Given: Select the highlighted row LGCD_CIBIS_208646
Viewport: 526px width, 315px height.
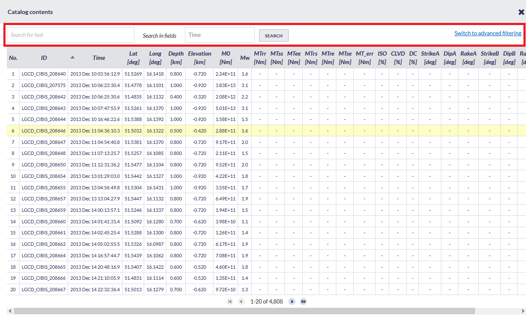Looking at the screenshot, I should [44, 131].
